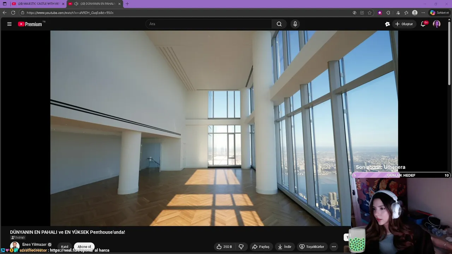Go back with the browser back arrow
Viewport: 452px width, 254px height.
click(5, 13)
